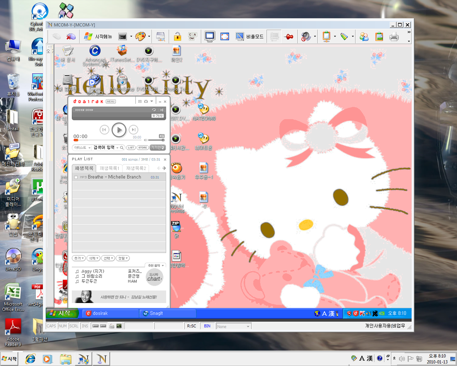Screen dimensions: 457x366
Task: Expand the toolbar overflow chevron
Action: [x=409, y=32]
